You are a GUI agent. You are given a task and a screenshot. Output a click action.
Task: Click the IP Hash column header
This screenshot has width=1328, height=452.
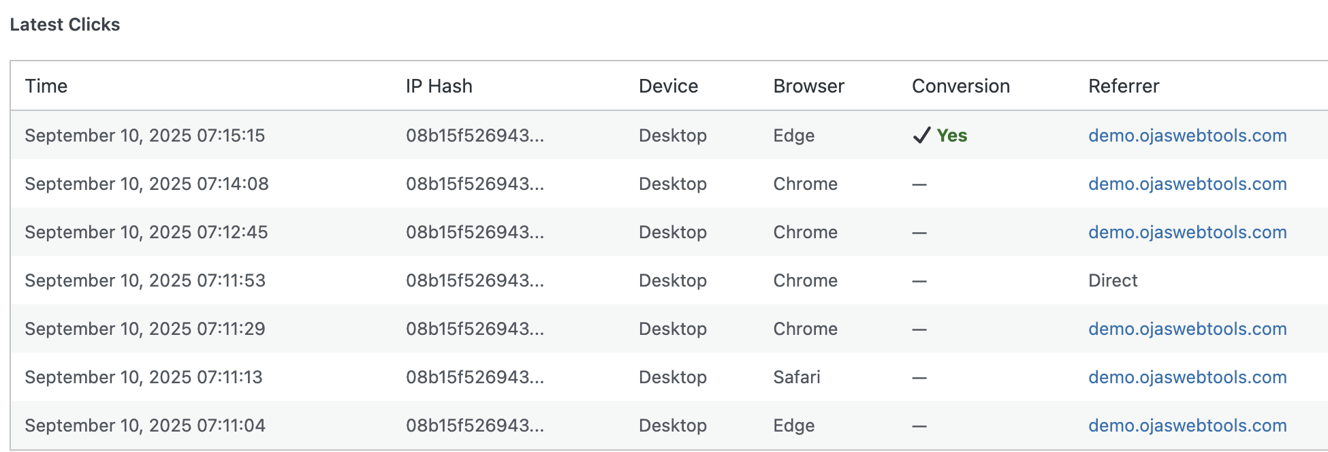pyautogui.click(x=439, y=86)
